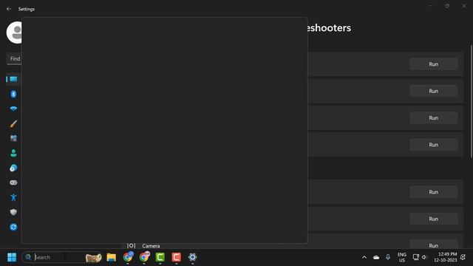This screenshot has height=266, width=473.
Task: Open the Privacy & security shield icon
Action: point(13,212)
